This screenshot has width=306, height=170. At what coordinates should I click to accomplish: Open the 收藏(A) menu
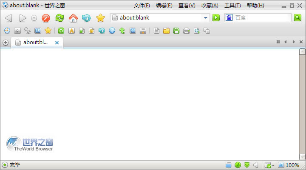click(x=210, y=6)
